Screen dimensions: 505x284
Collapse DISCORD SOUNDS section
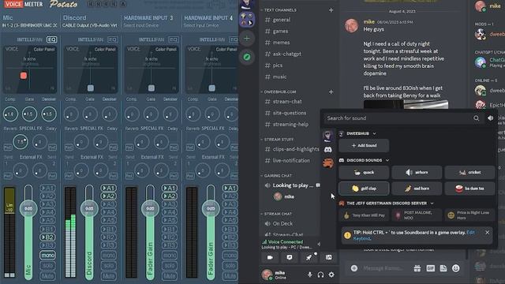[387, 160]
